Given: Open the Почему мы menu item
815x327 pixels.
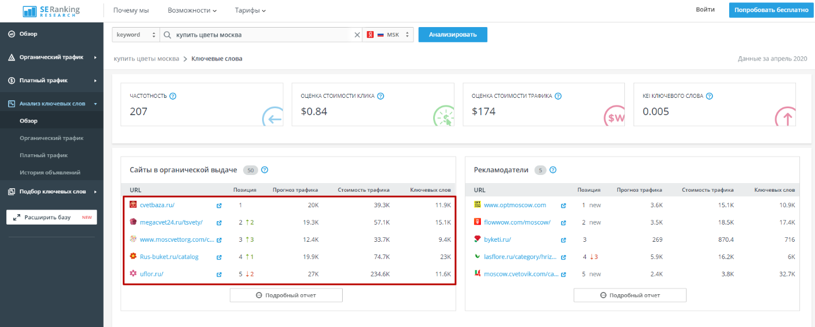Looking at the screenshot, I should pos(131,10).
